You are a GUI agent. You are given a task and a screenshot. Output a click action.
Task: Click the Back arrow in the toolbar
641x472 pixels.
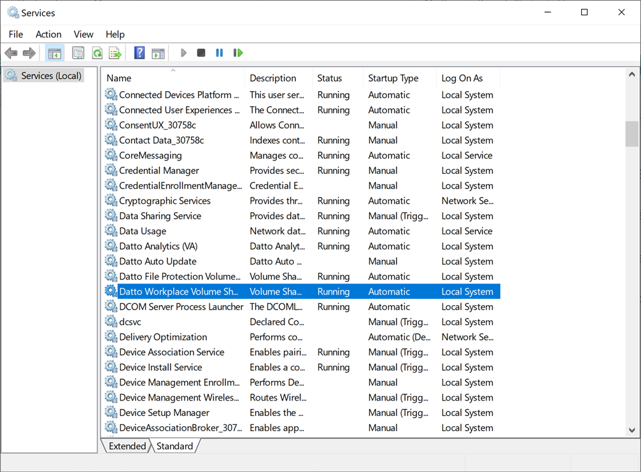pyautogui.click(x=11, y=53)
